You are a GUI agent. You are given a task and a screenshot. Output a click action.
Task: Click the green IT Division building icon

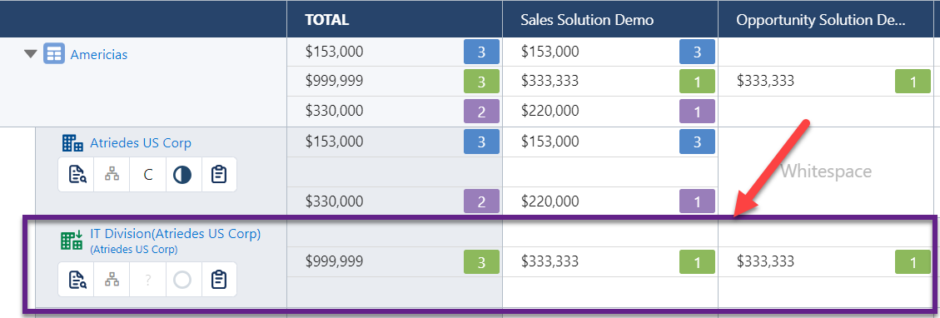pos(72,240)
